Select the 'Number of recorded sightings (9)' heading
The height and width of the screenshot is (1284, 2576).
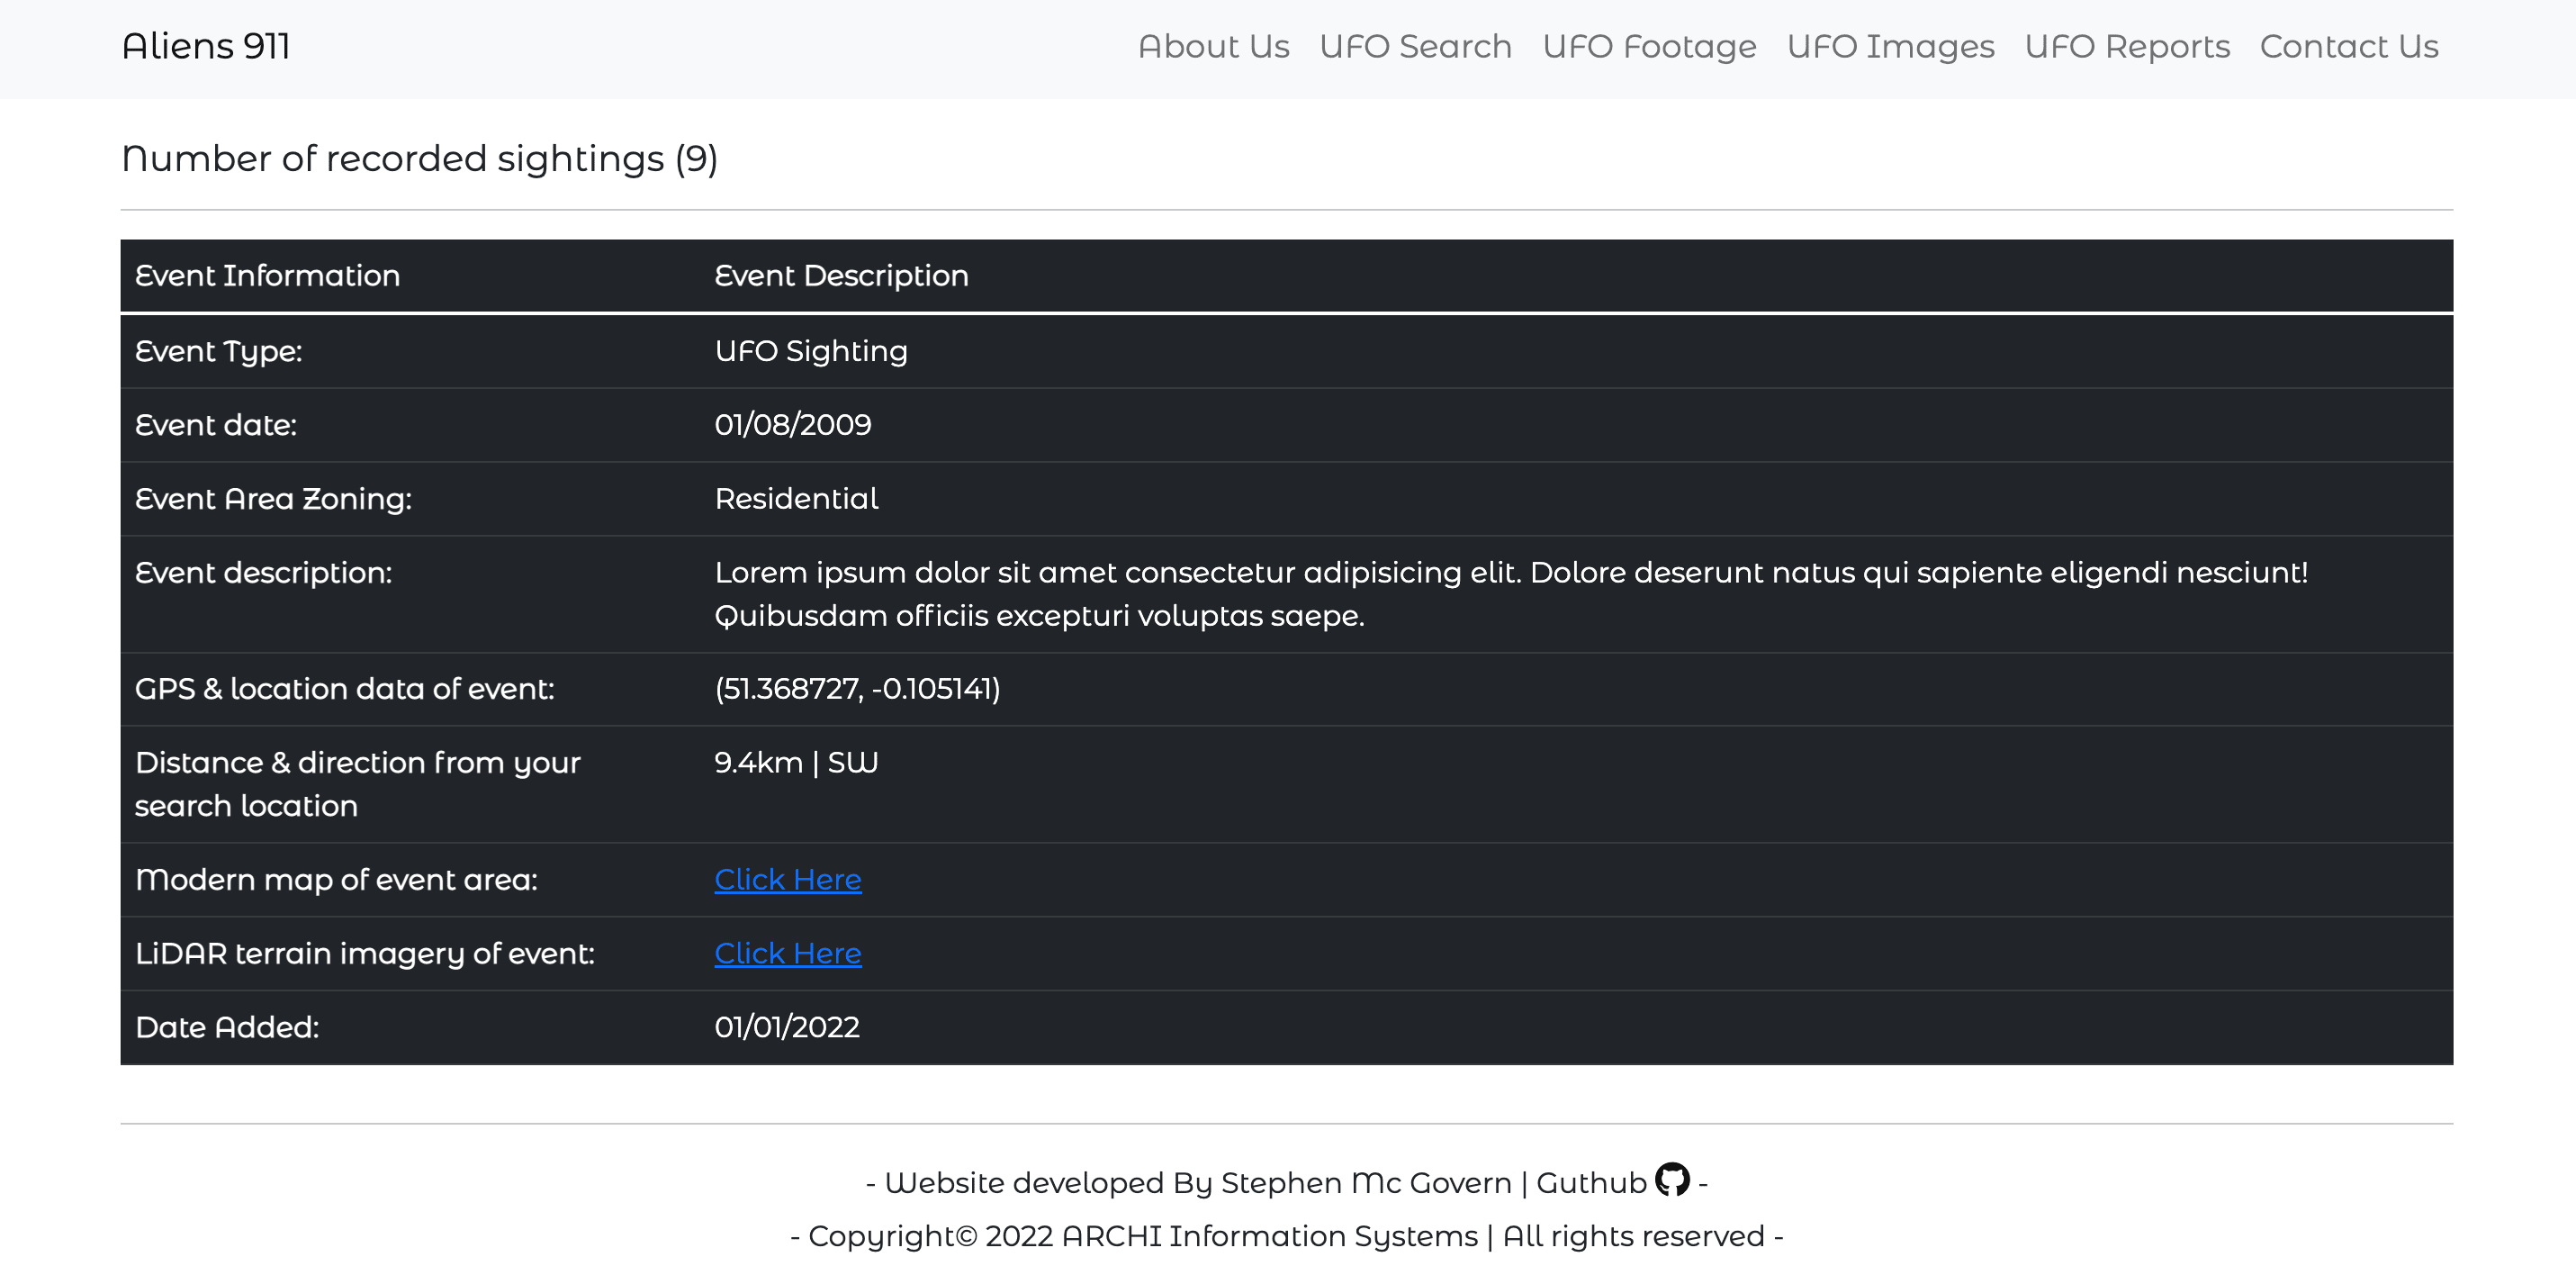click(420, 158)
